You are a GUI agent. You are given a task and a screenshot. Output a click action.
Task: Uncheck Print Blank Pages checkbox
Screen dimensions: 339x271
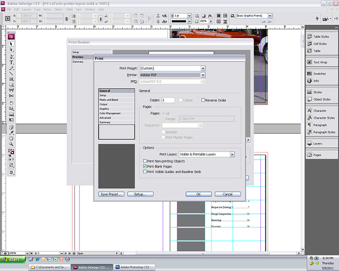145,166
